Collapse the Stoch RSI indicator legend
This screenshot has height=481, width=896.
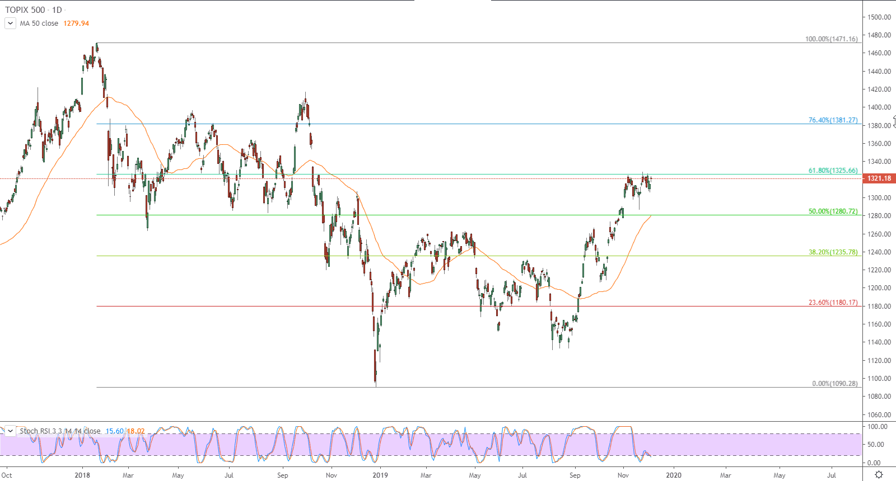(x=10, y=431)
